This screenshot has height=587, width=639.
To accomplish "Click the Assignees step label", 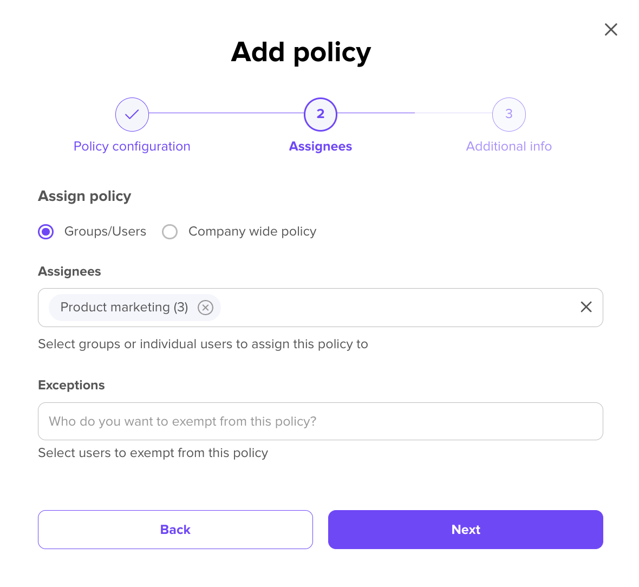I will pos(321,146).
